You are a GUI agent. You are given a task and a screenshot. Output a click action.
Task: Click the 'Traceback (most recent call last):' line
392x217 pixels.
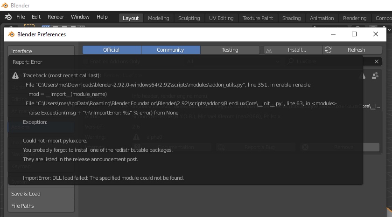tap(62, 75)
